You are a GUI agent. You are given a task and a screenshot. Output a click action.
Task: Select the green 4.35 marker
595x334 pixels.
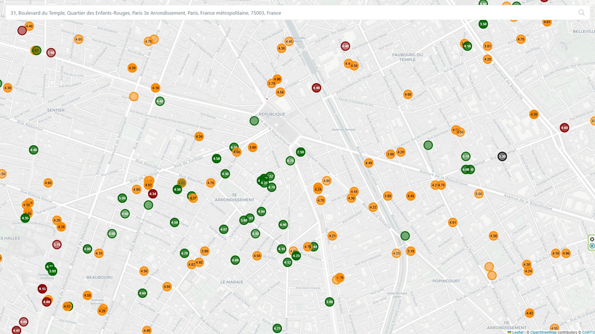point(25,218)
